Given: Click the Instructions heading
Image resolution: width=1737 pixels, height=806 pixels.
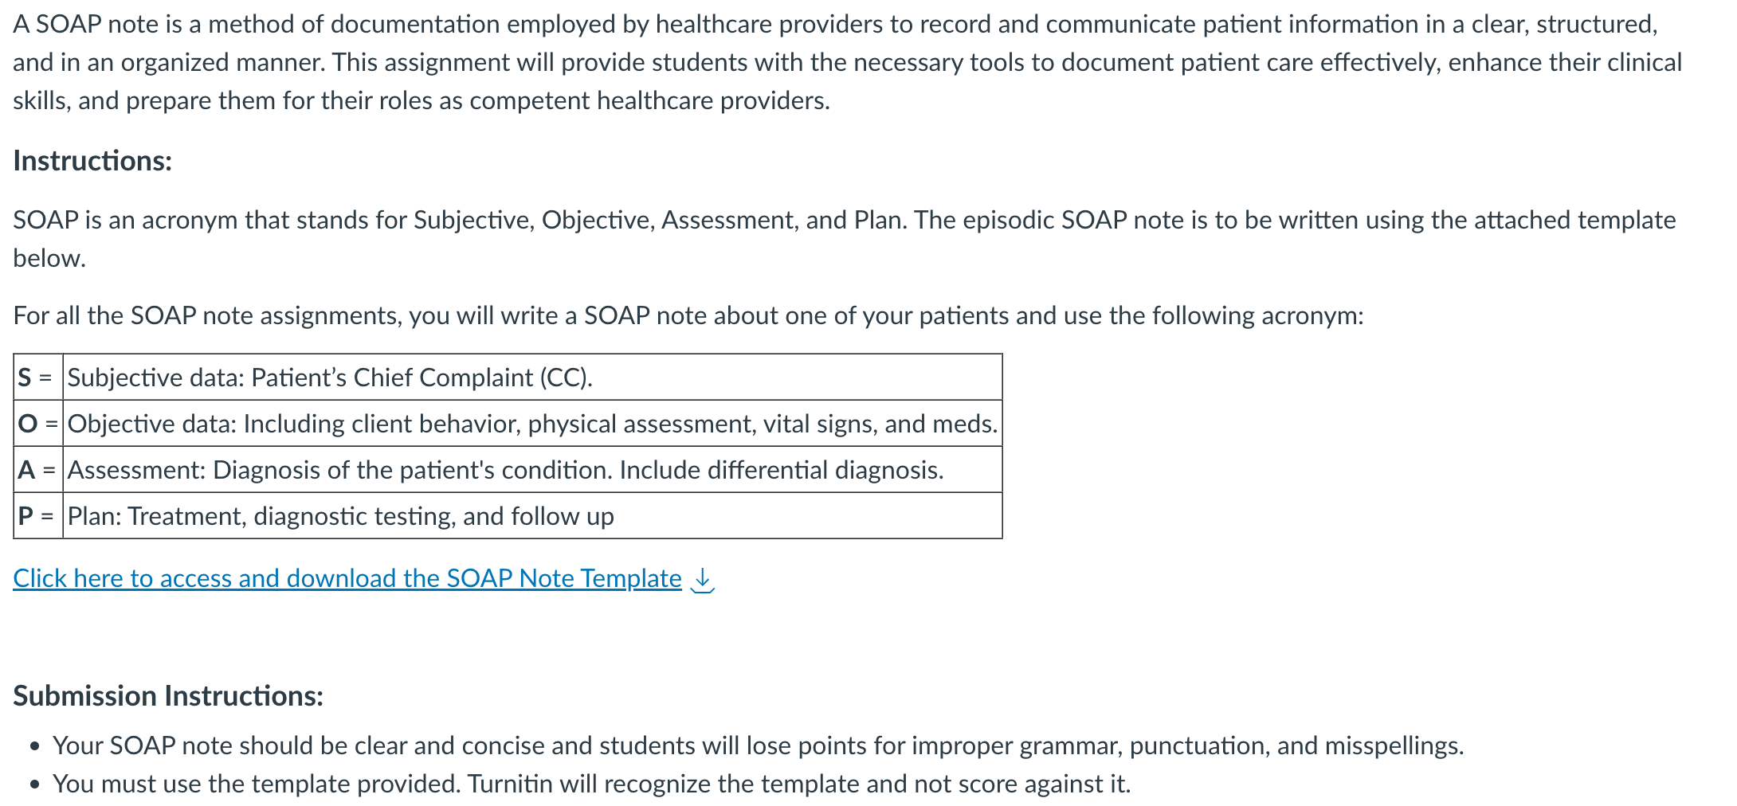Looking at the screenshot, I should 92,161.
